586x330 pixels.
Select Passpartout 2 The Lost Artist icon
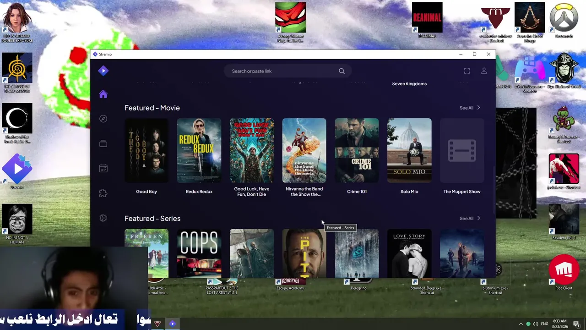222,286
